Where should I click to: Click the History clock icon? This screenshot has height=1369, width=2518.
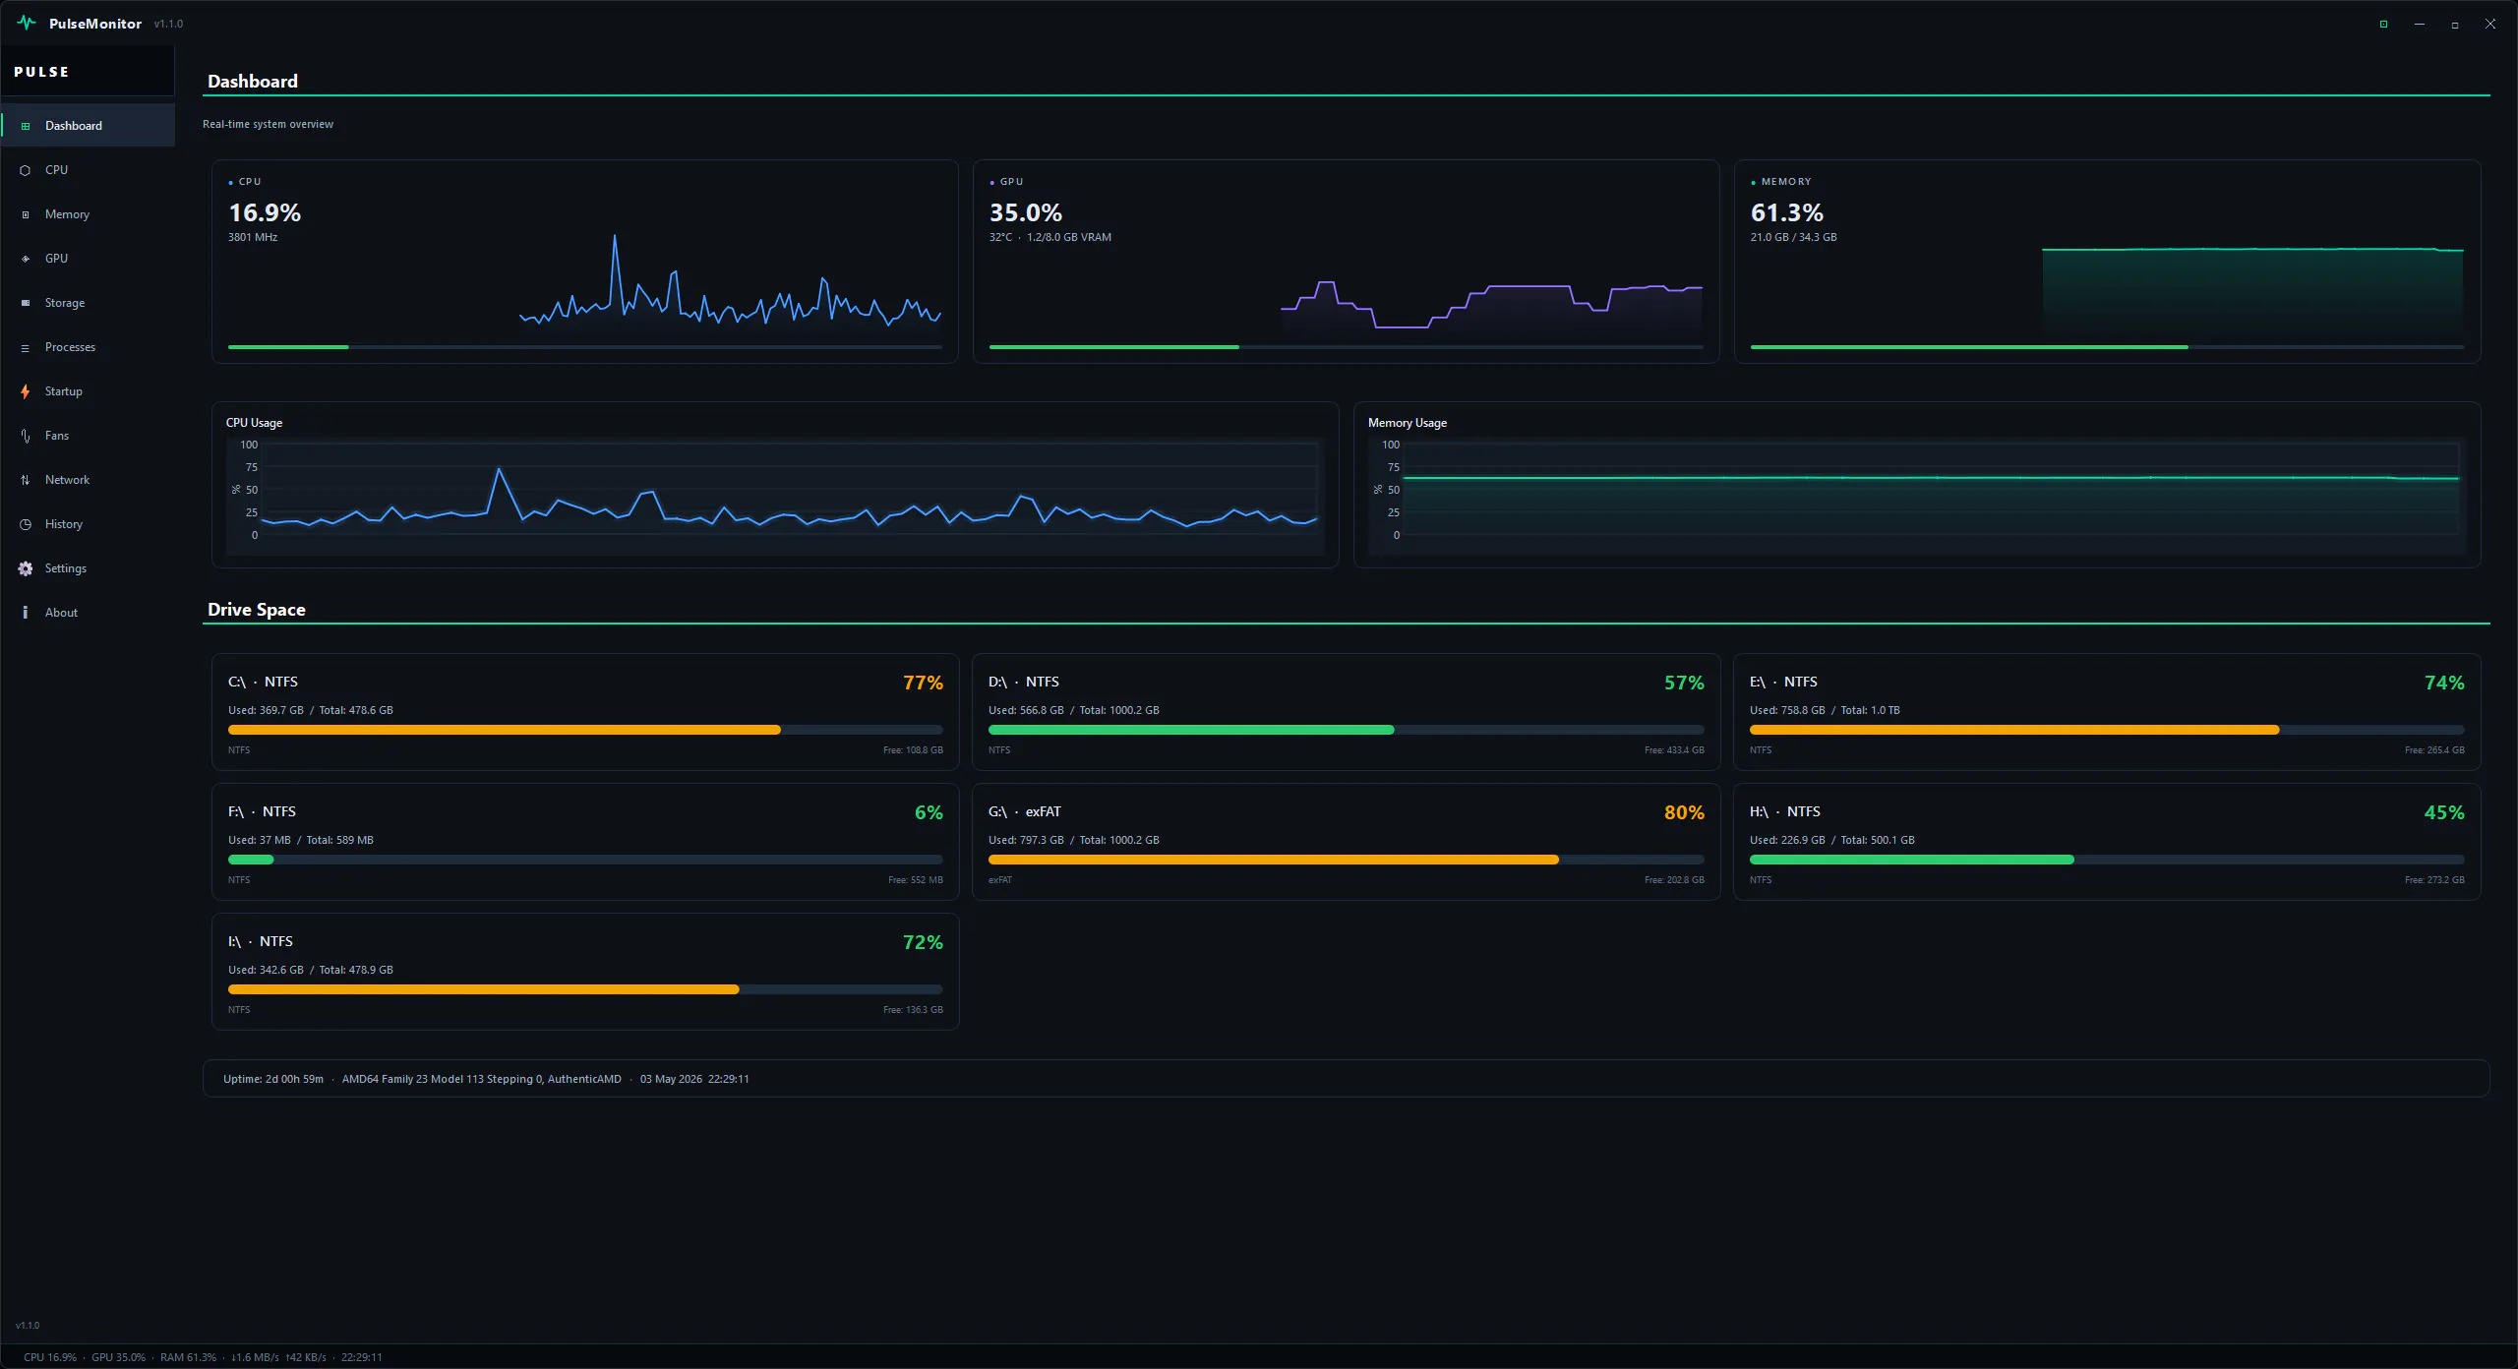point(26,524)
